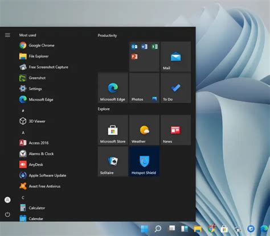Click the letter A group header
Image resolution: width=270 pixels, height=236 pixels.
pyautogui.click(x=23, y=133)
